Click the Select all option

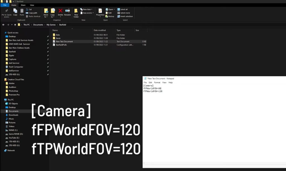tap(119, 9)
